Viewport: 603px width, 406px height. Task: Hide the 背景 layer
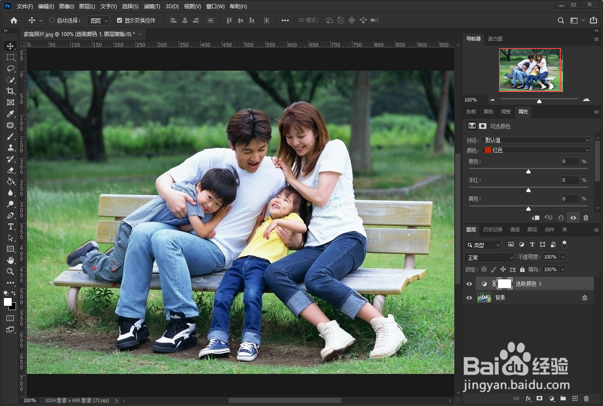point(469,298)
